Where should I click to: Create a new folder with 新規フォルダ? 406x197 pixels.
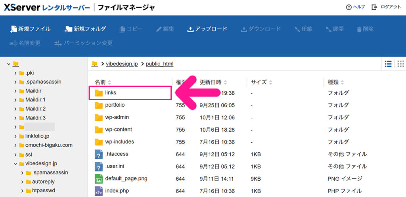click(x=85, y=29)
